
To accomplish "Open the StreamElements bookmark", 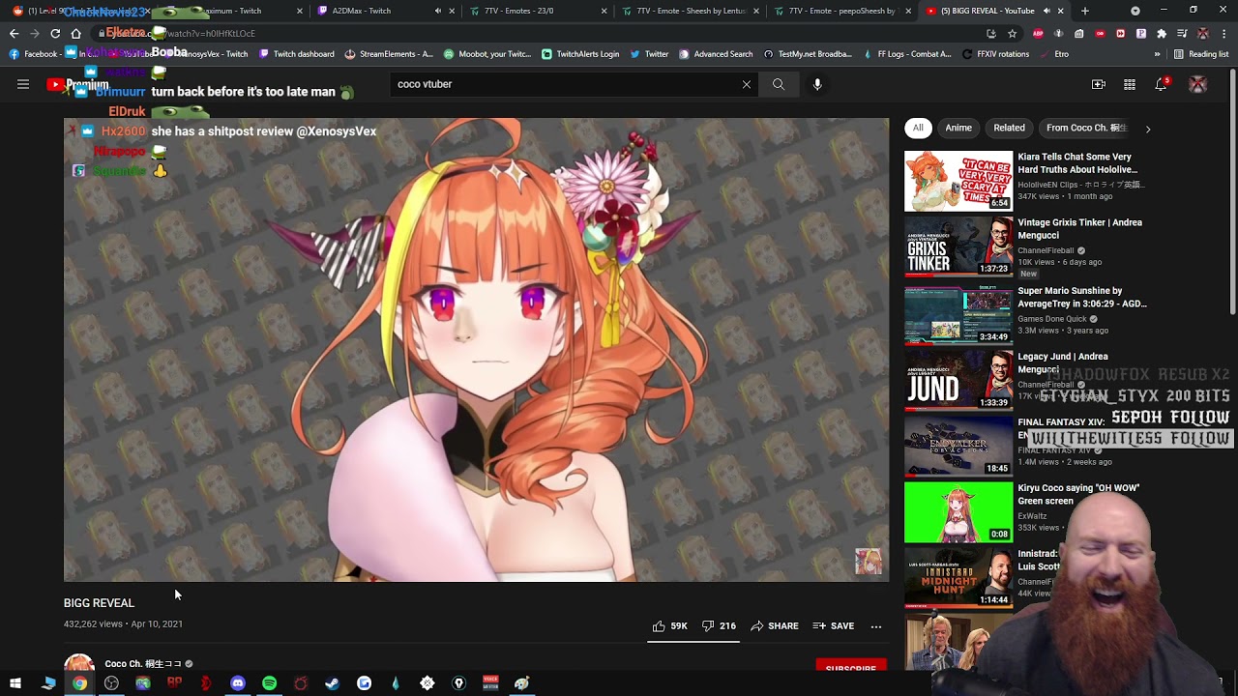I will [x=389, y=54].
